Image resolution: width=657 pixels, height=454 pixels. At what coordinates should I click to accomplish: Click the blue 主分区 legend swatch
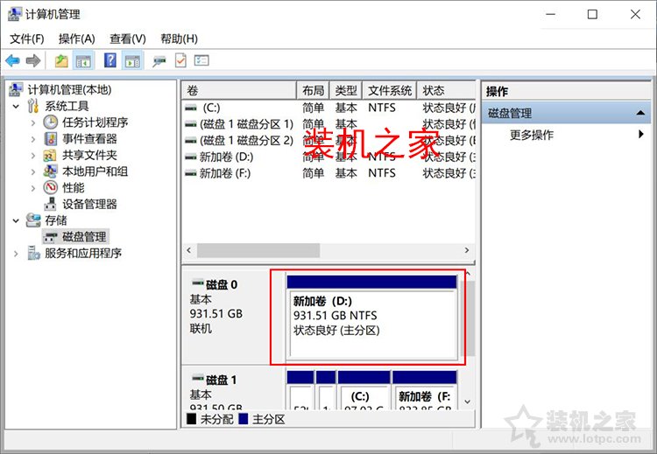243,418
